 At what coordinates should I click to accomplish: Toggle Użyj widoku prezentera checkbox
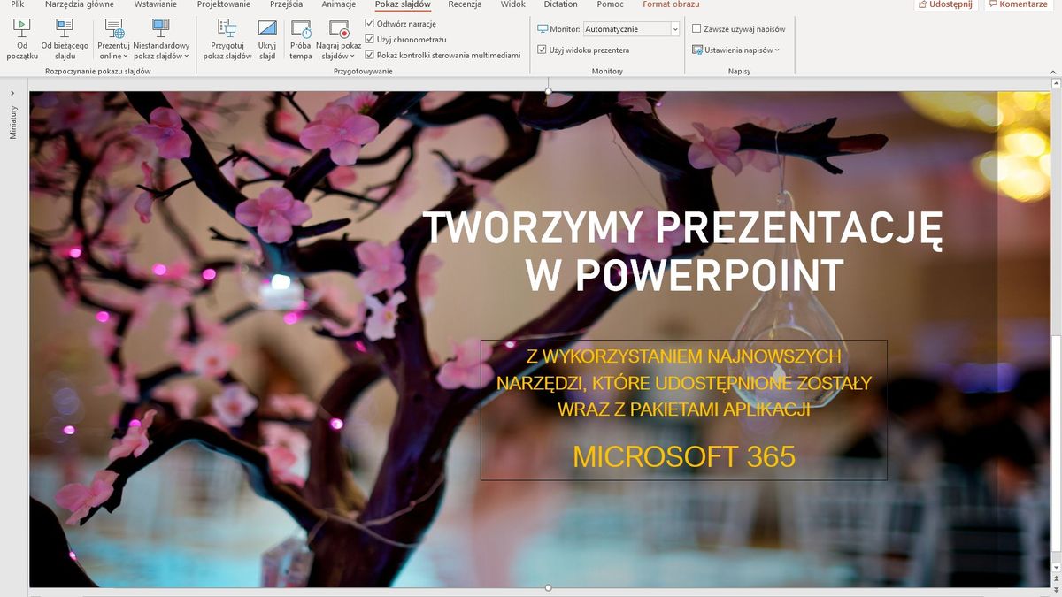543,50
